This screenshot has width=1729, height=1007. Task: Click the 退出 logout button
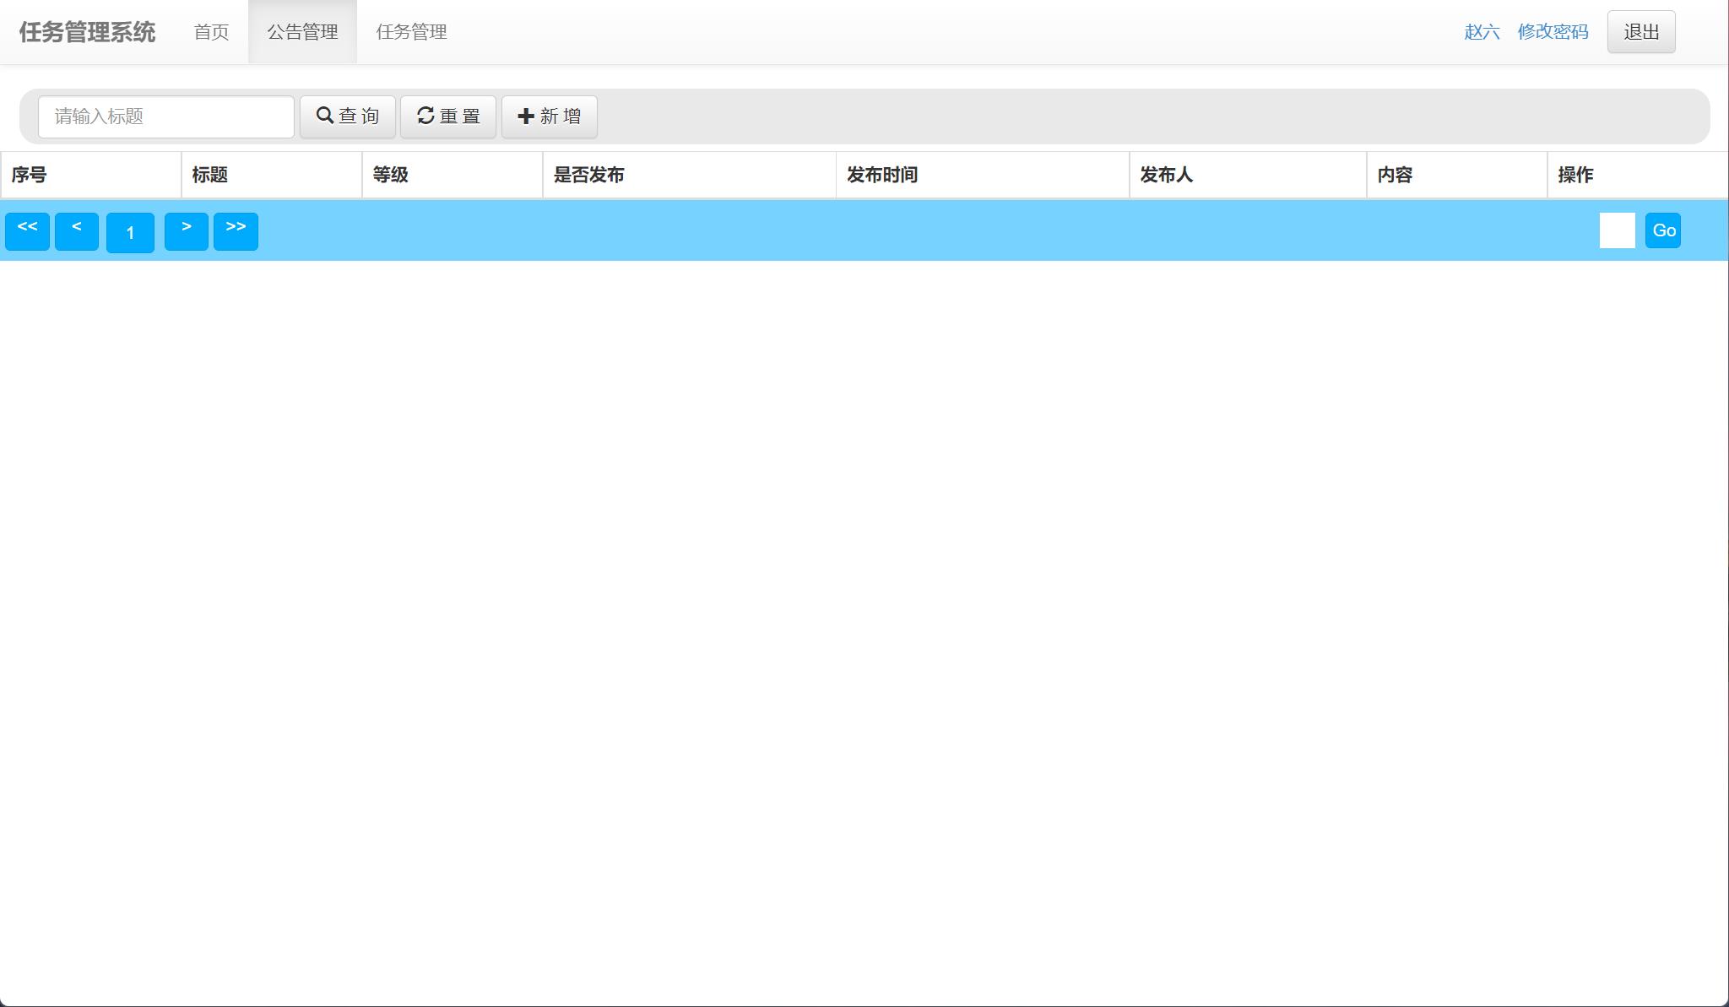pyautogui.click(x=1640, y=31)
